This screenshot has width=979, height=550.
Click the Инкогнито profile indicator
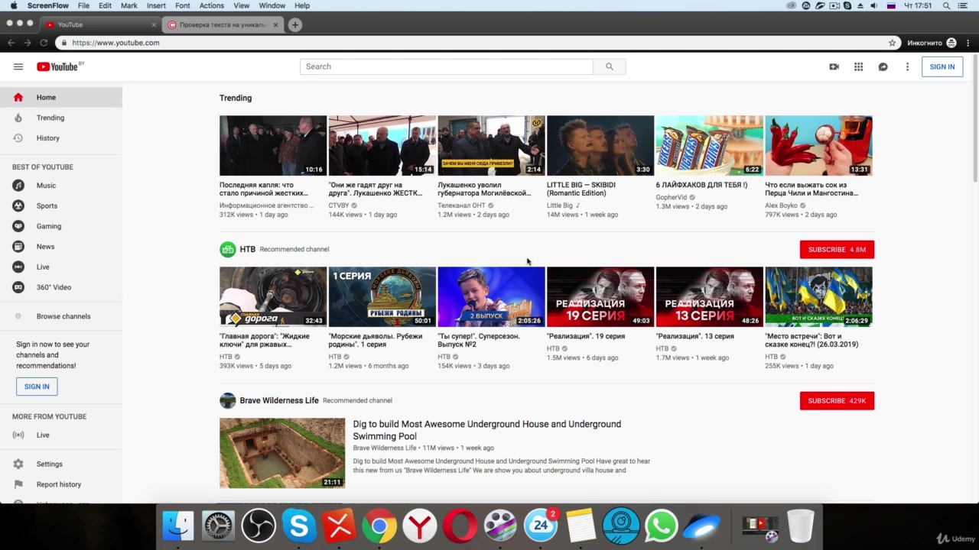(x=932, y=43)
